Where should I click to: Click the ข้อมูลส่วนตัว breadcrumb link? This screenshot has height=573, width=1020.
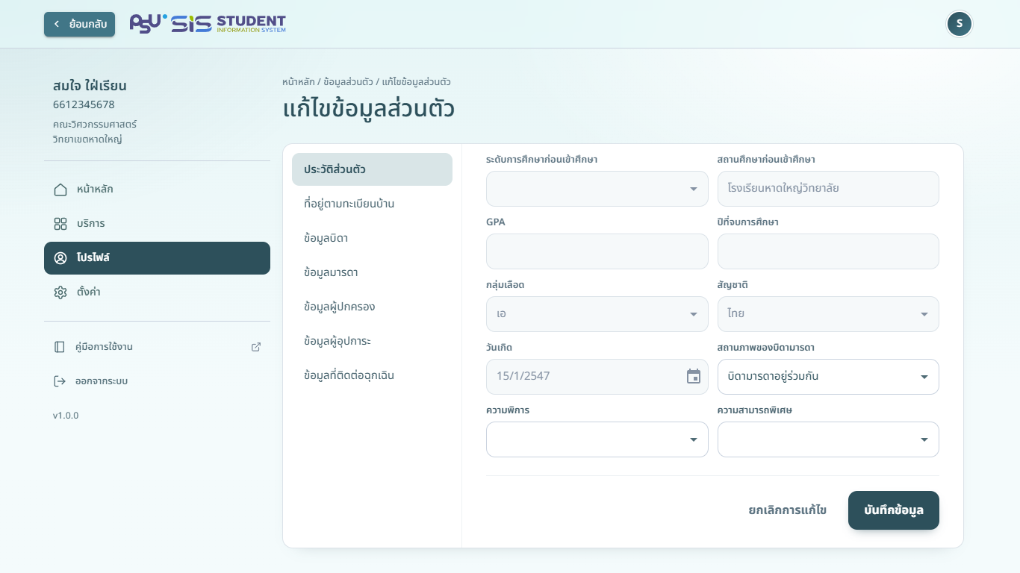[x=349, y=81]
